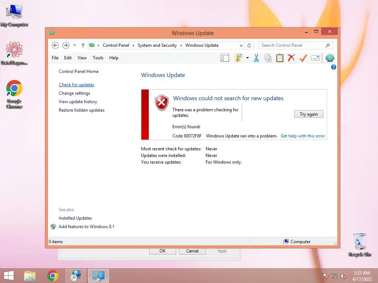
Task: Go forward with the Forward arrow button
Action: pyautogui.click(x=66, y=45)
